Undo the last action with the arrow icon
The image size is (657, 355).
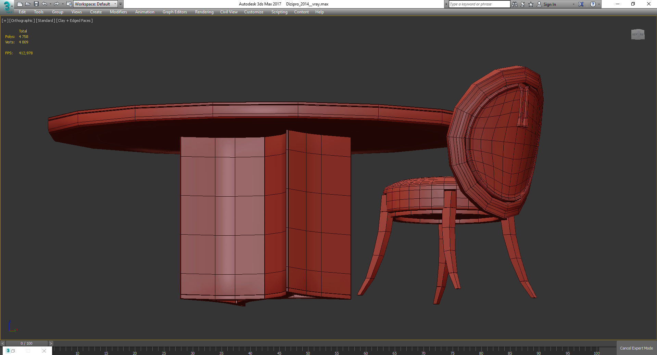pos(45,4)
